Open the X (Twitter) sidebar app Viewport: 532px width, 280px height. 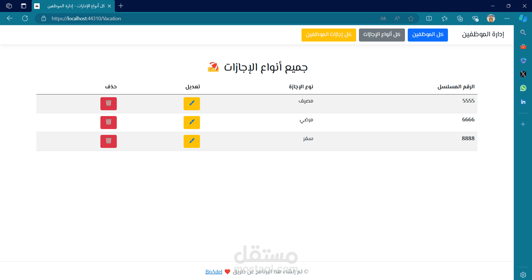(x=523, y=74)
